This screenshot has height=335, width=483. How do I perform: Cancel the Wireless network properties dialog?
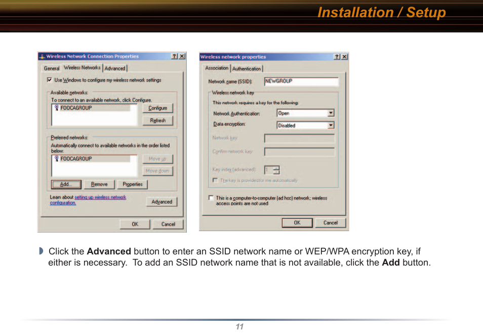(331, 222)
